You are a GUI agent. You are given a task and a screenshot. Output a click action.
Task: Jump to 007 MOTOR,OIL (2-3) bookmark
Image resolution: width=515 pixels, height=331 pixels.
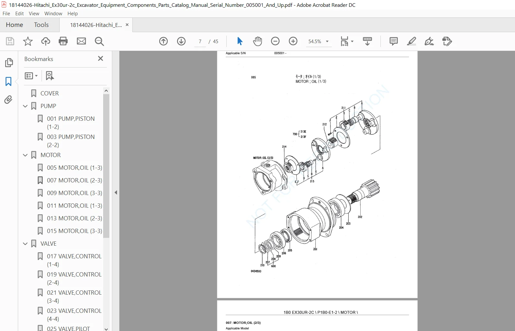[x=75, y=180]
